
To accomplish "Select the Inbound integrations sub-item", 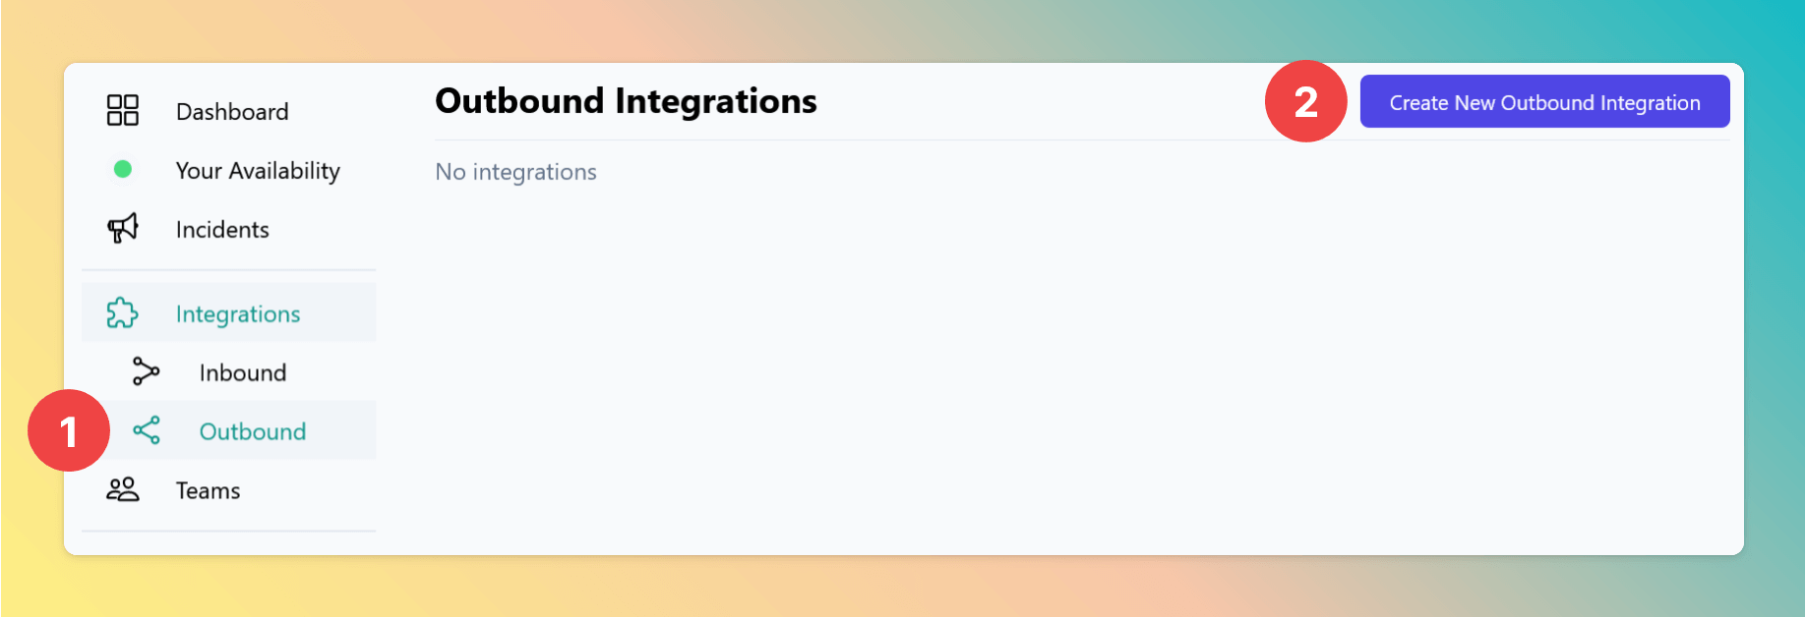I will pos(240,372).
